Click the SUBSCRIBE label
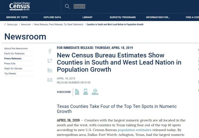The height and width of the screenshot is (138, 199). (64, 92)
